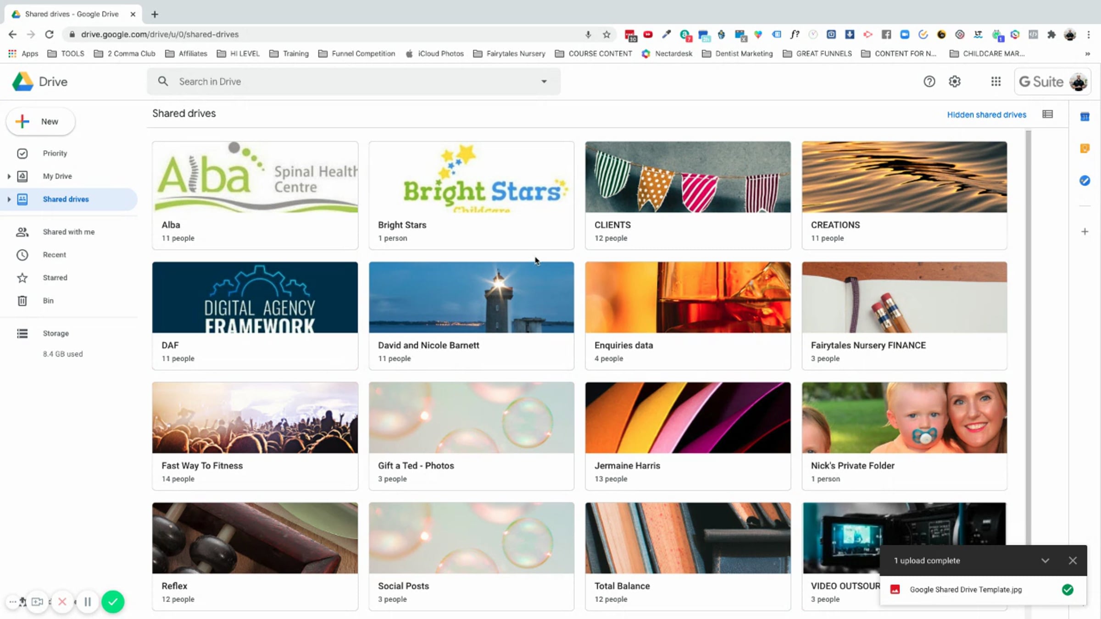The image size is (1101, 619).
Task: Pause the screen recording
Action: point(88,602)
